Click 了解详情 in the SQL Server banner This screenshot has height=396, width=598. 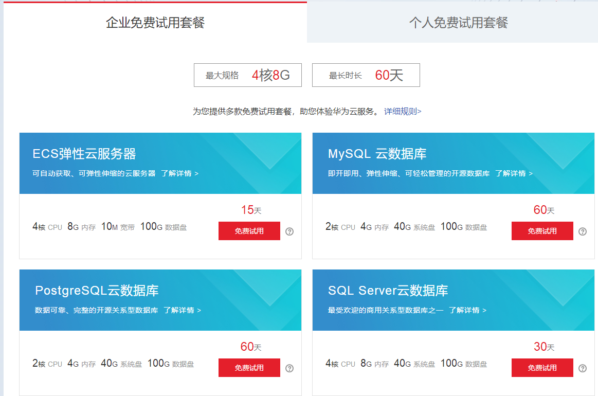[x=467, y=310]
